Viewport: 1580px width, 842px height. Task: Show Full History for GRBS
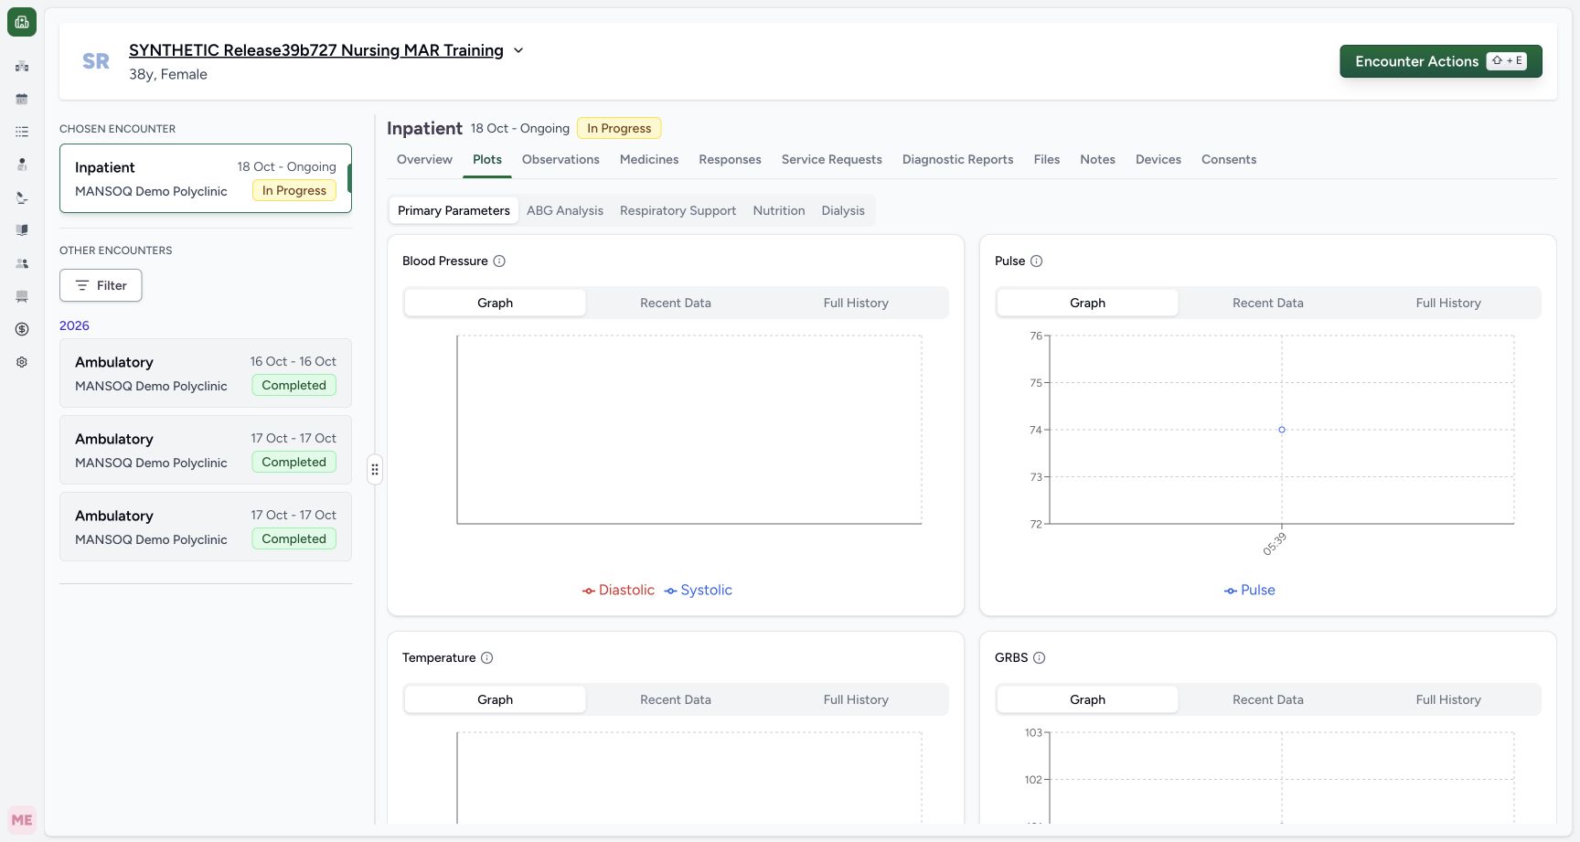click(1448, 699)
